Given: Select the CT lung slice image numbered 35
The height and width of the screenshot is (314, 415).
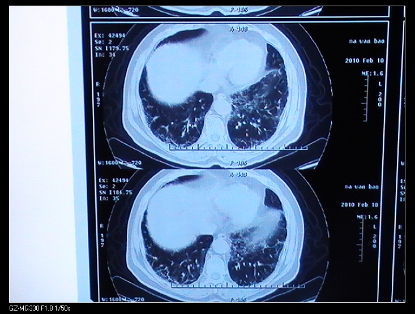Looking at the screenshot, I should 219,234.
